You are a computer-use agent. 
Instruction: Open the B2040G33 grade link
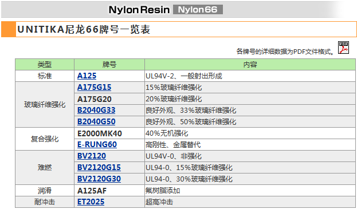(96, 110)
